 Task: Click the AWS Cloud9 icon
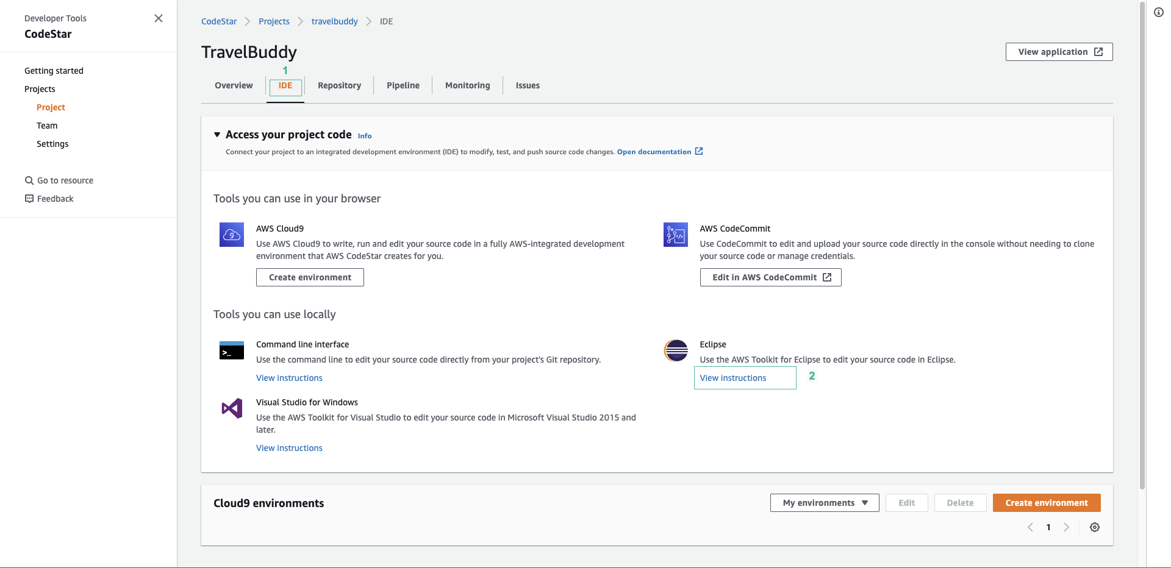click(232, 235)
